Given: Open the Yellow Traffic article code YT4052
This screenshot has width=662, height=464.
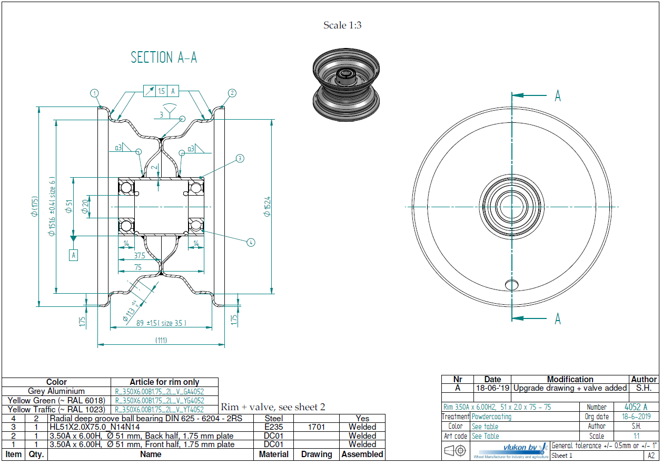Looking at the screenshot, I should [x=159, y=410].
